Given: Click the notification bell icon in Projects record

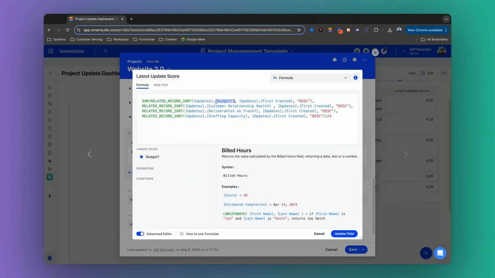Looking at the screenshot, I should point(334,60).
